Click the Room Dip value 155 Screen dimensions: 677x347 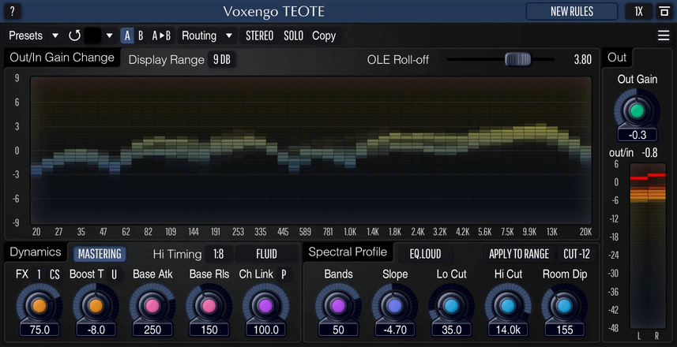coord(564,330)
